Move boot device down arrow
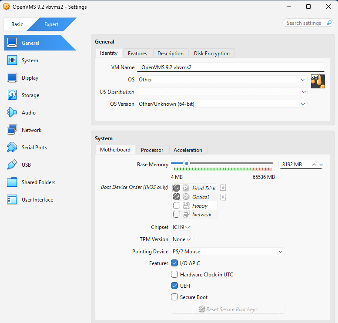Image resolution: width=338 pixels, height=323 pixels. [223, 197]
